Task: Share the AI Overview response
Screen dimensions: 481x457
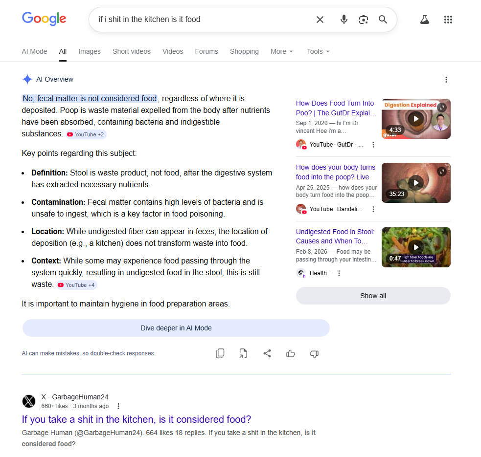Action: pyautogui.click(x=267, y=353)
